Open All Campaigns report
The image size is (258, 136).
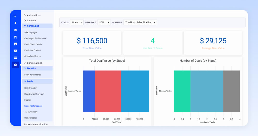pos(31,32)
